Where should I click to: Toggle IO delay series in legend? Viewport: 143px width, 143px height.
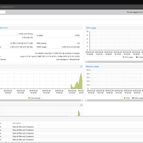point(140,57)
